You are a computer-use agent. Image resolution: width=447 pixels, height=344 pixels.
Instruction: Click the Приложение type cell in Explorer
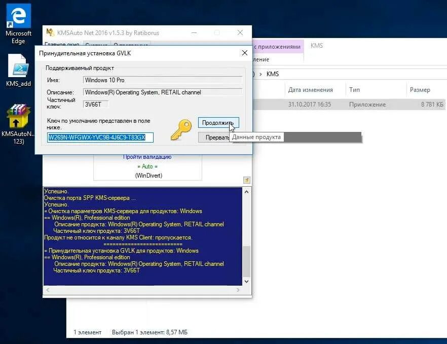[367, 105]
